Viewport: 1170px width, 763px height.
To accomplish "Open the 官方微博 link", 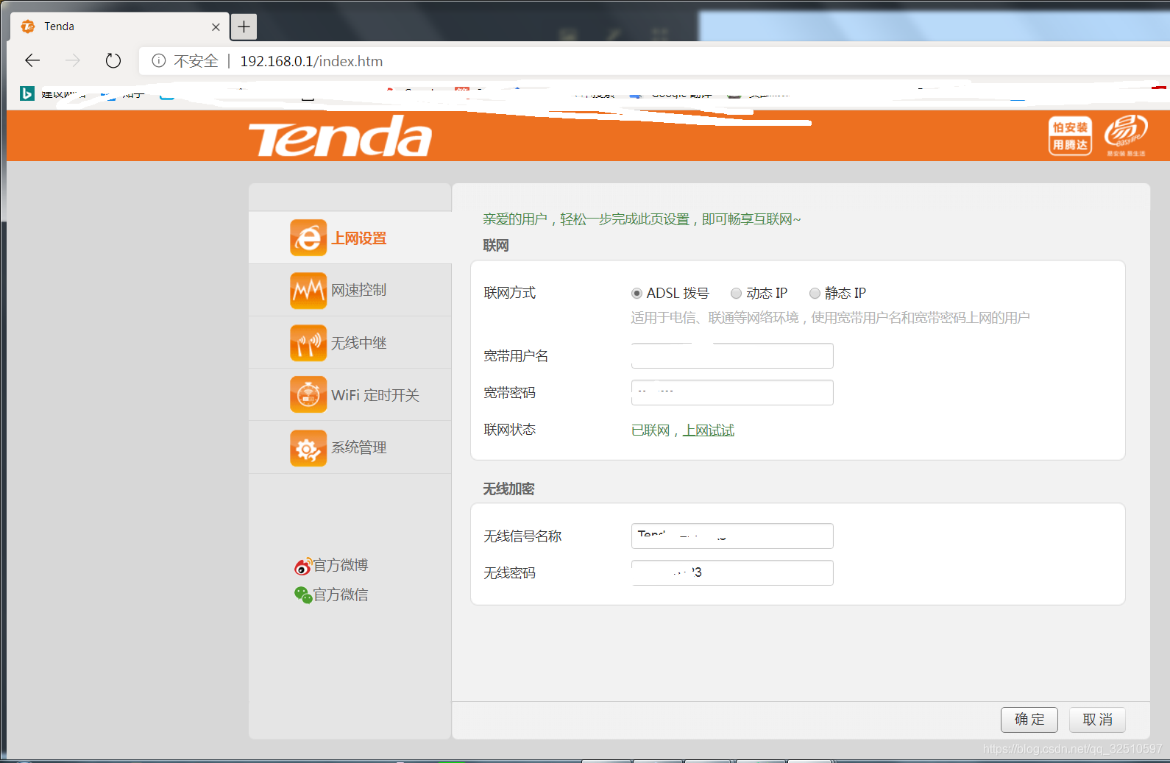I will (x=341, y=566).
